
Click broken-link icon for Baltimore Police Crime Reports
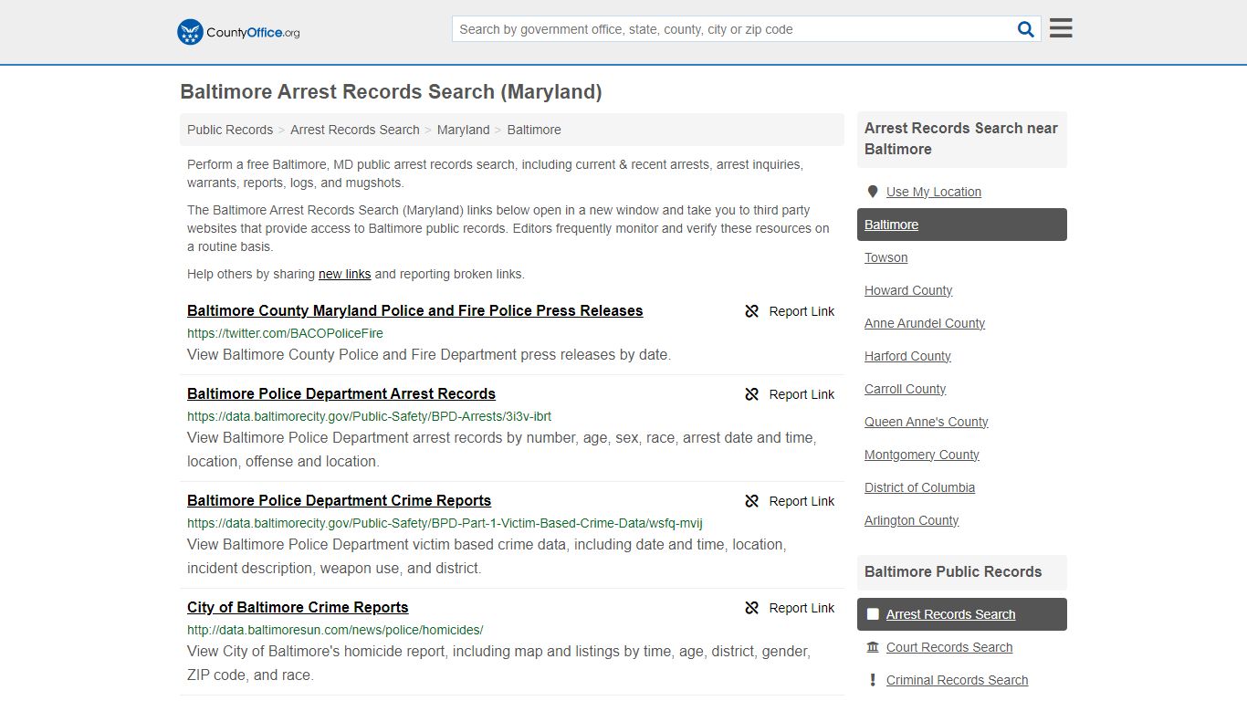coord(752,501)
